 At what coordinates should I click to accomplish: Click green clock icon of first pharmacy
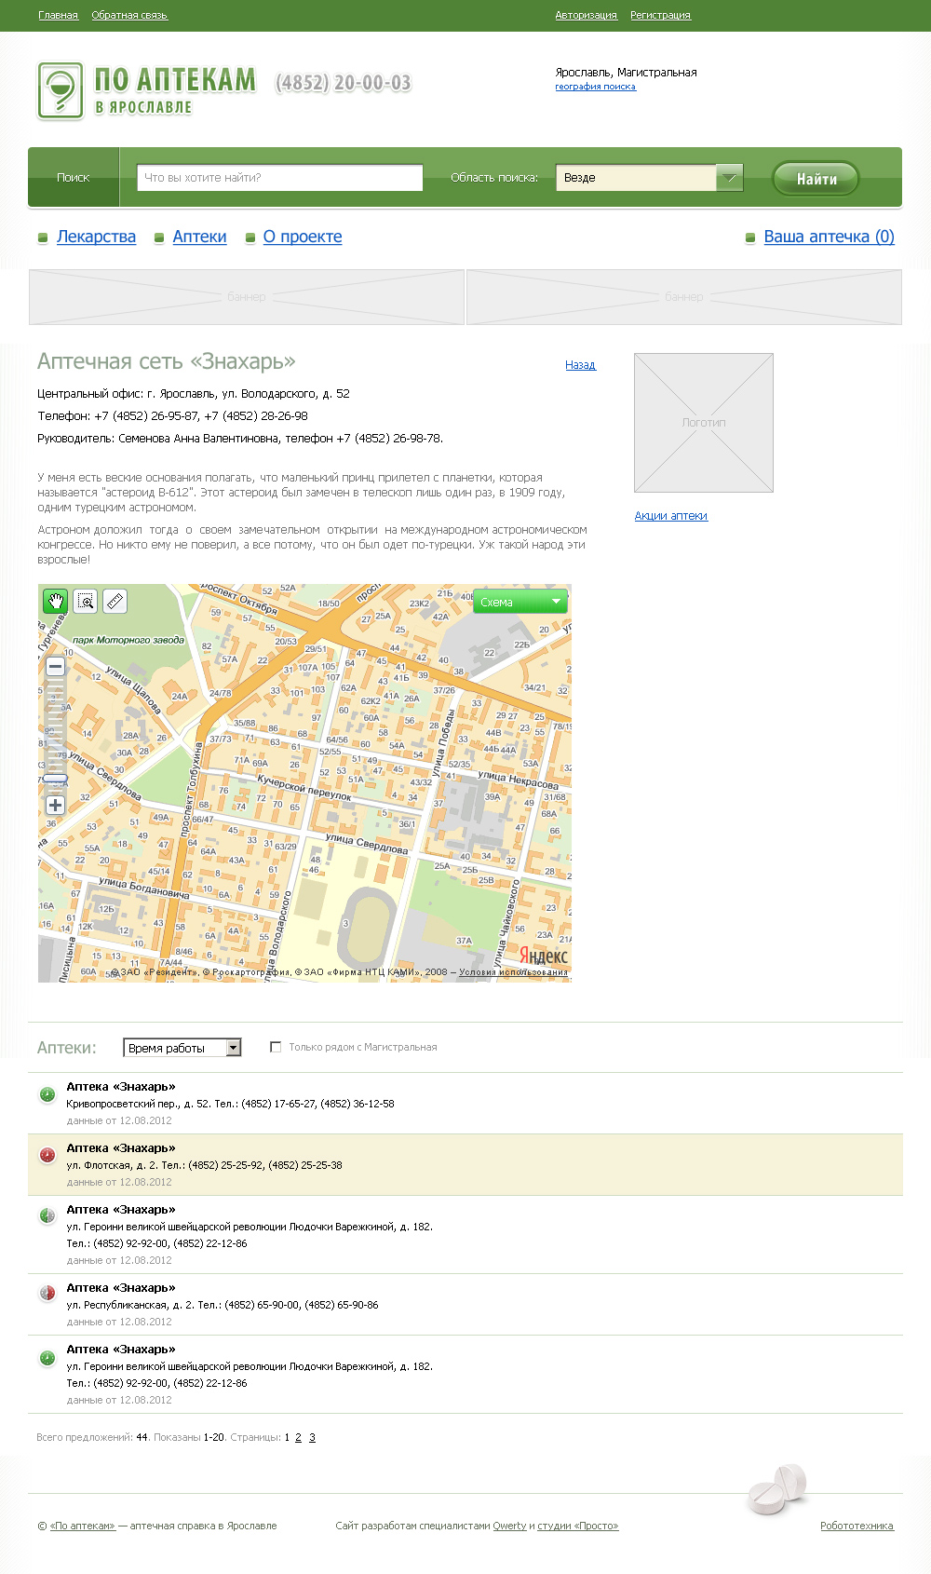coord(47,1094)
